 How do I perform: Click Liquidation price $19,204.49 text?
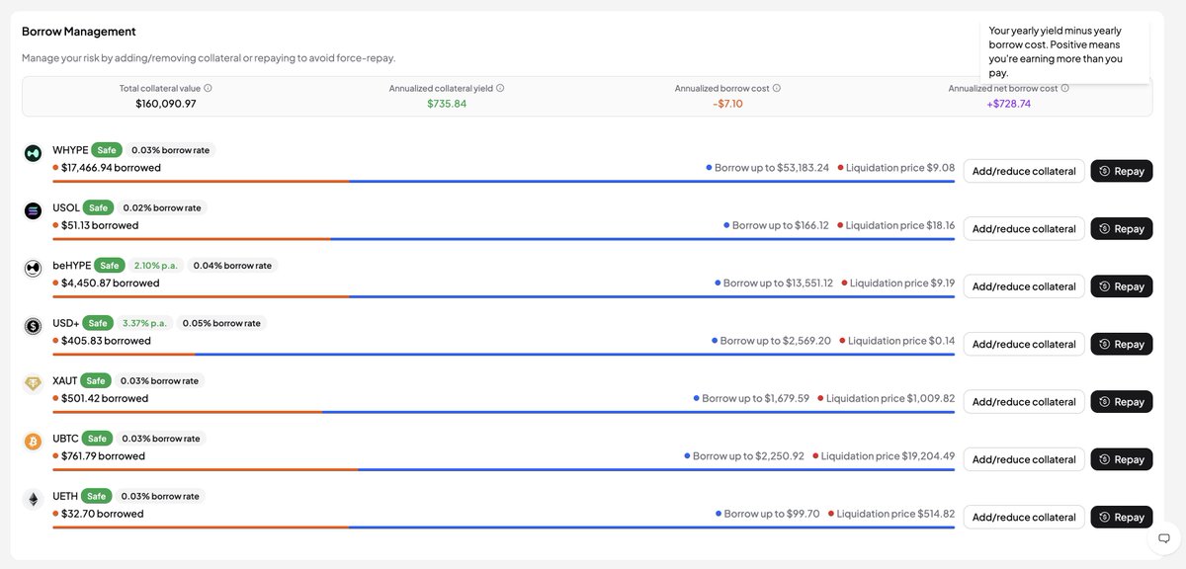(889, 456)
